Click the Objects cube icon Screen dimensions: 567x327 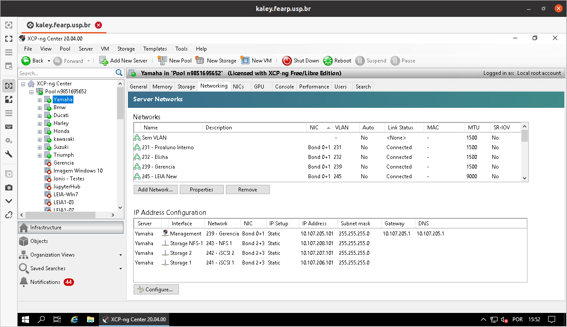(24, 241)
